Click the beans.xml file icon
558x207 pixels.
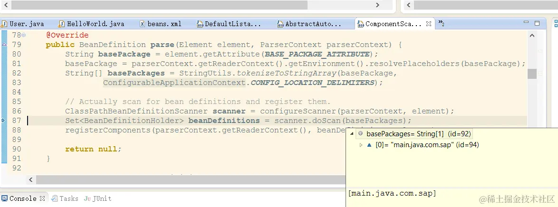tap(142, 24)
